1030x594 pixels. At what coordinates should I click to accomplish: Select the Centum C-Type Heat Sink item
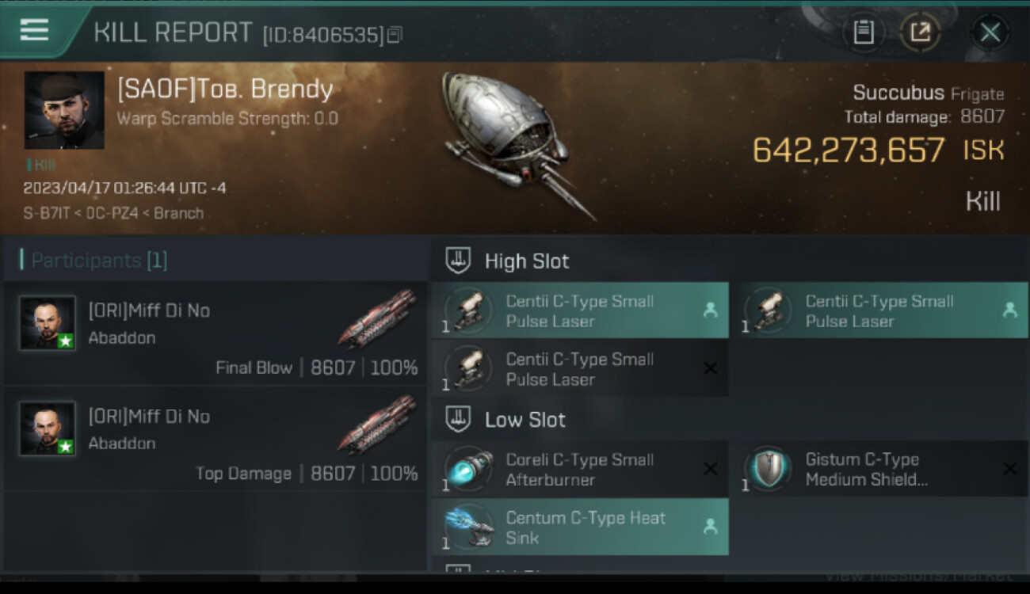click(579, 527)
